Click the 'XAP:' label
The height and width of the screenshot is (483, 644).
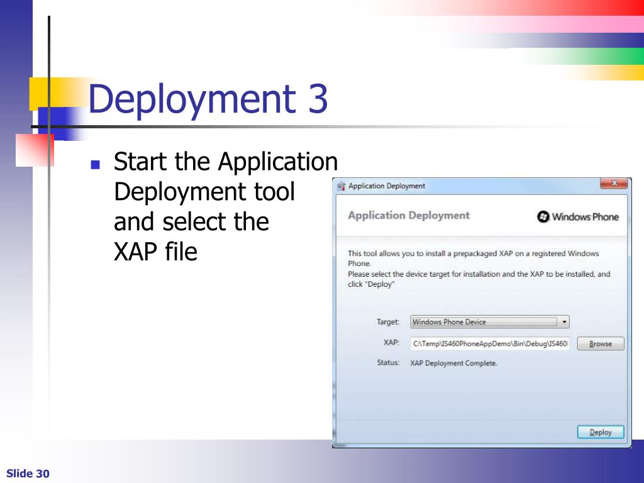coord(391,343)
